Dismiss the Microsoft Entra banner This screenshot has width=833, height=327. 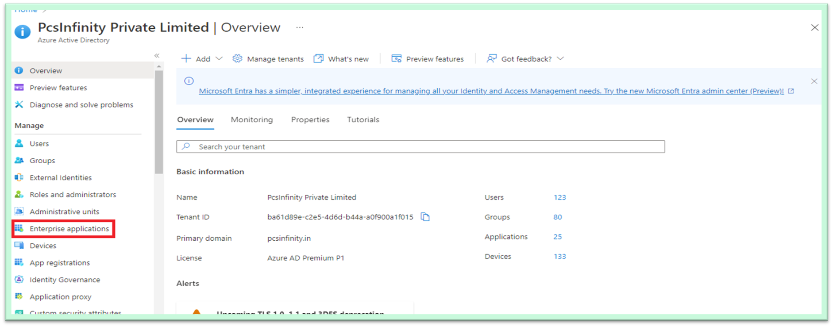click(x=814, y=81)
